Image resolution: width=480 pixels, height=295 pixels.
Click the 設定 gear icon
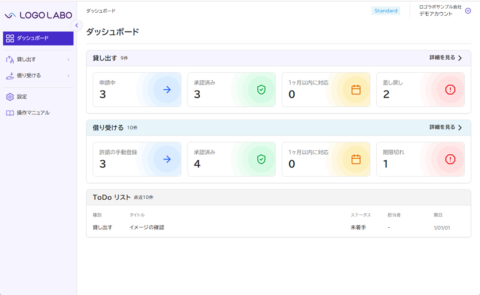coord(10,97)
